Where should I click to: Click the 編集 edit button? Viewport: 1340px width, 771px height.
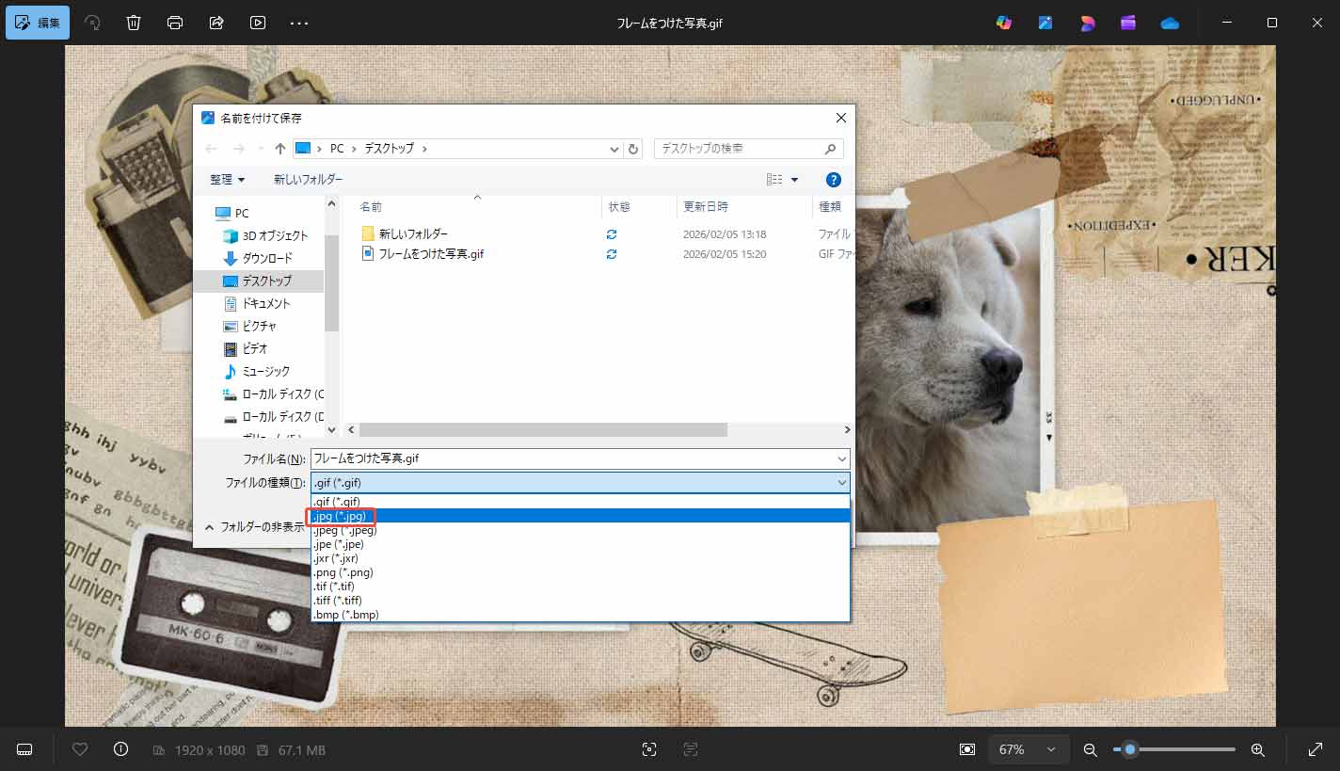coord(38,23)
